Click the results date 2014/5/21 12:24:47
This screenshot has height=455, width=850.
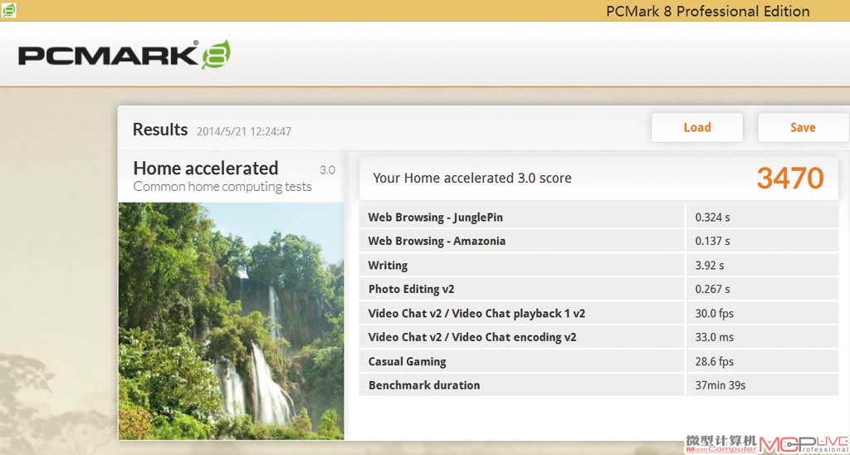click(244, 131)
